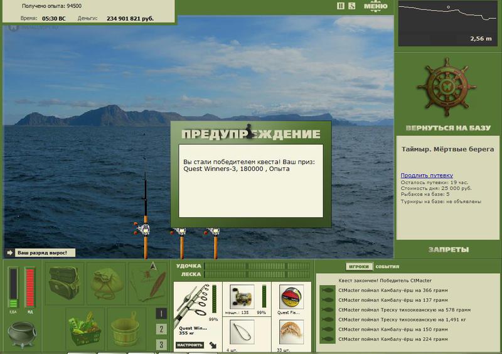Click the quest winner prize message text
The image size is (502, 354).
249,165
